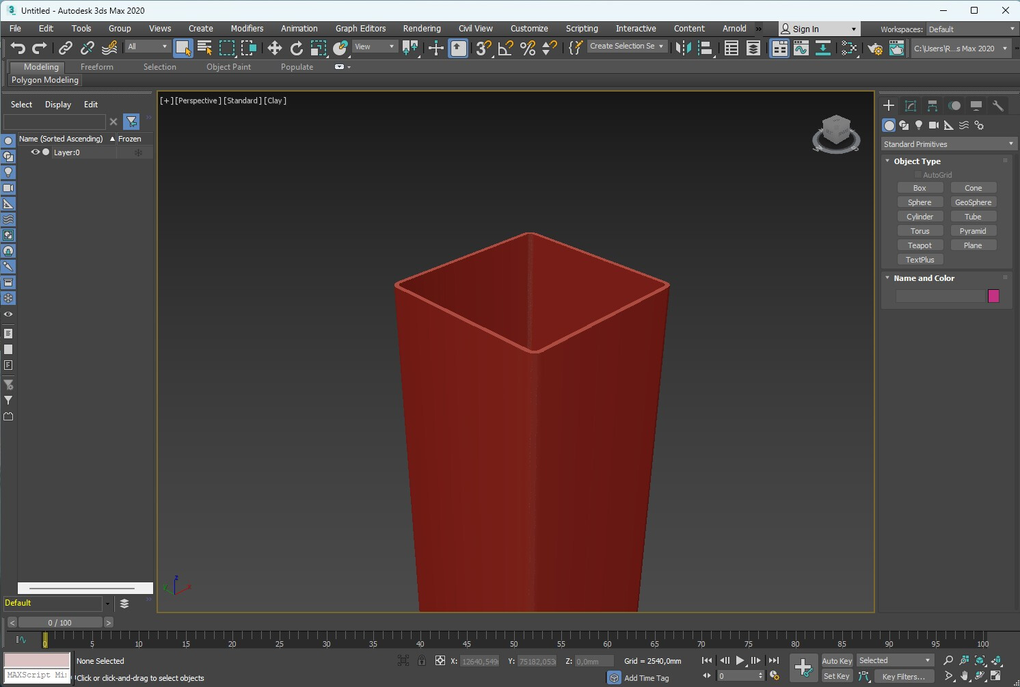Open the Modifiers menu
The width and height of the screenshot is (1020, 687).
tap(247, 29)
